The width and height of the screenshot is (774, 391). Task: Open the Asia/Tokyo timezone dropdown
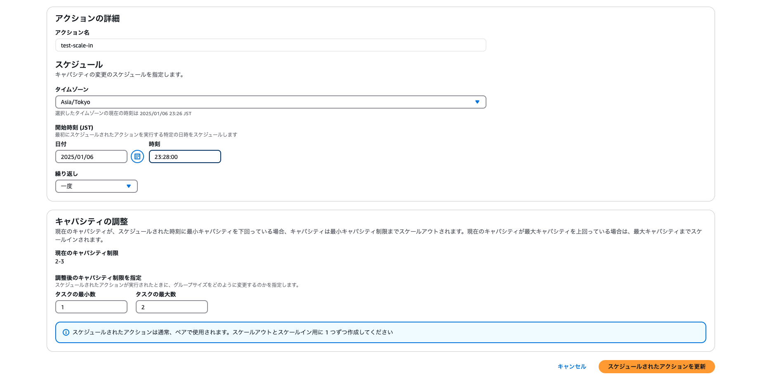click(264, 102)
